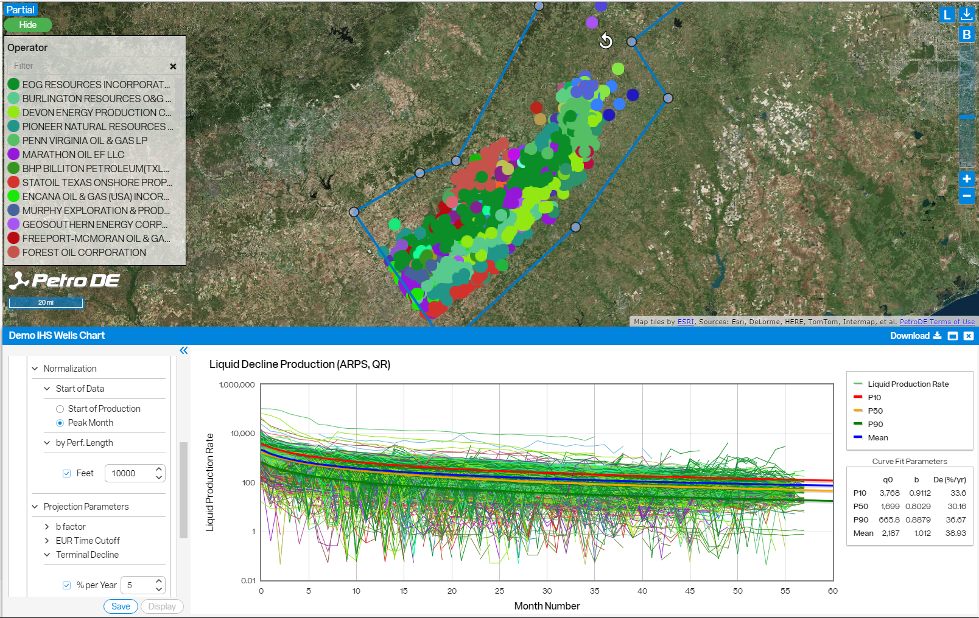Expand the EUR Time Cutoff section

[47, 541]
